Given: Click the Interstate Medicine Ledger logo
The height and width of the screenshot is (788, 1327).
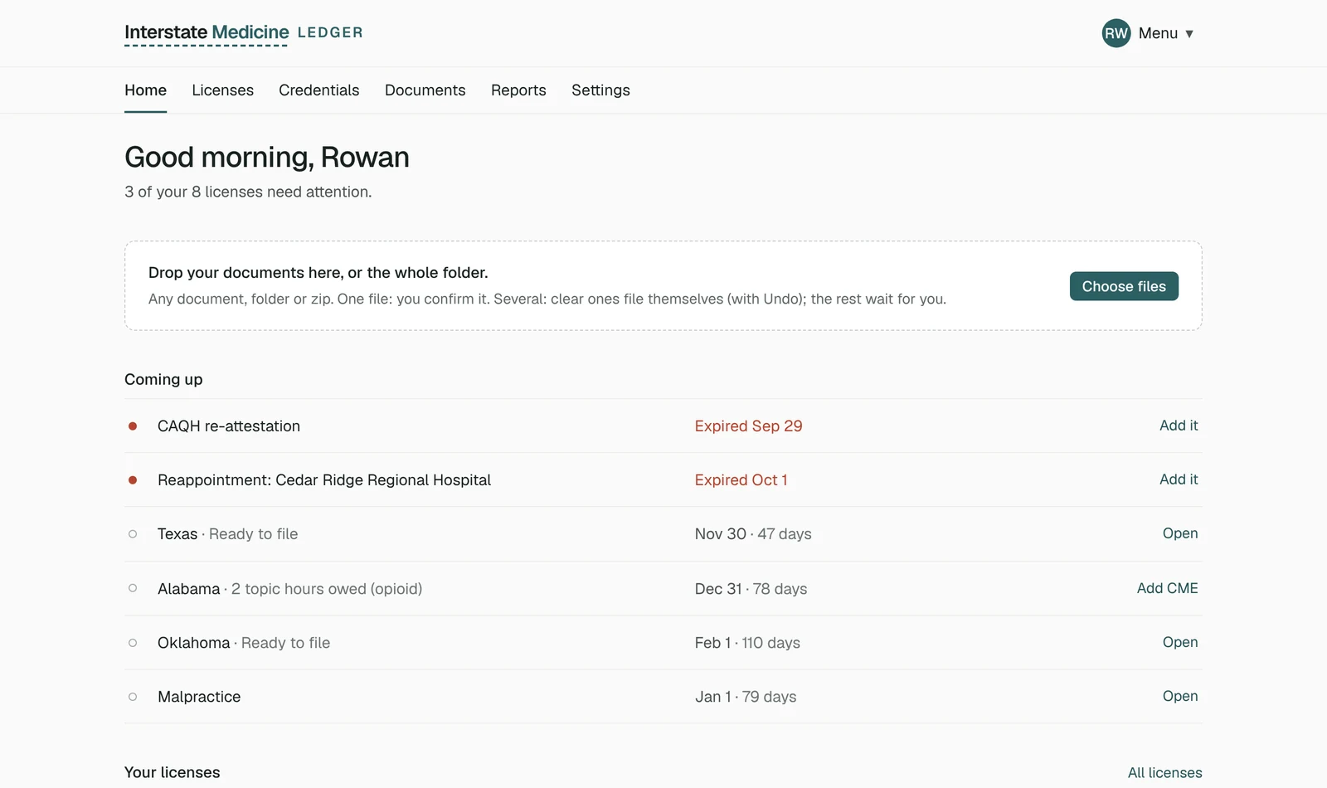Looking at the screenshot, I should [243, 32].
